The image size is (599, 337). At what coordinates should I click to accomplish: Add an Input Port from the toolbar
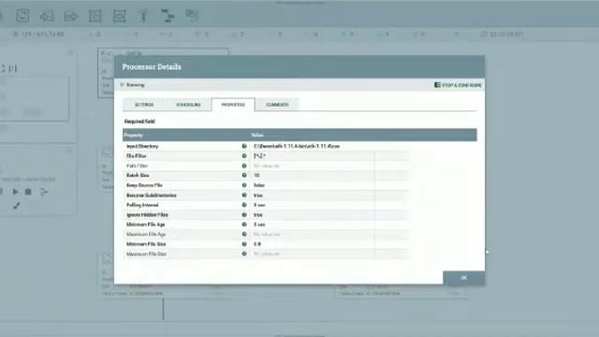click(x=47, y=16)
